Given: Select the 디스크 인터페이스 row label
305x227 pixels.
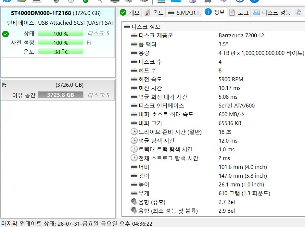Looking at the screenshot, I should coord(161,106).
